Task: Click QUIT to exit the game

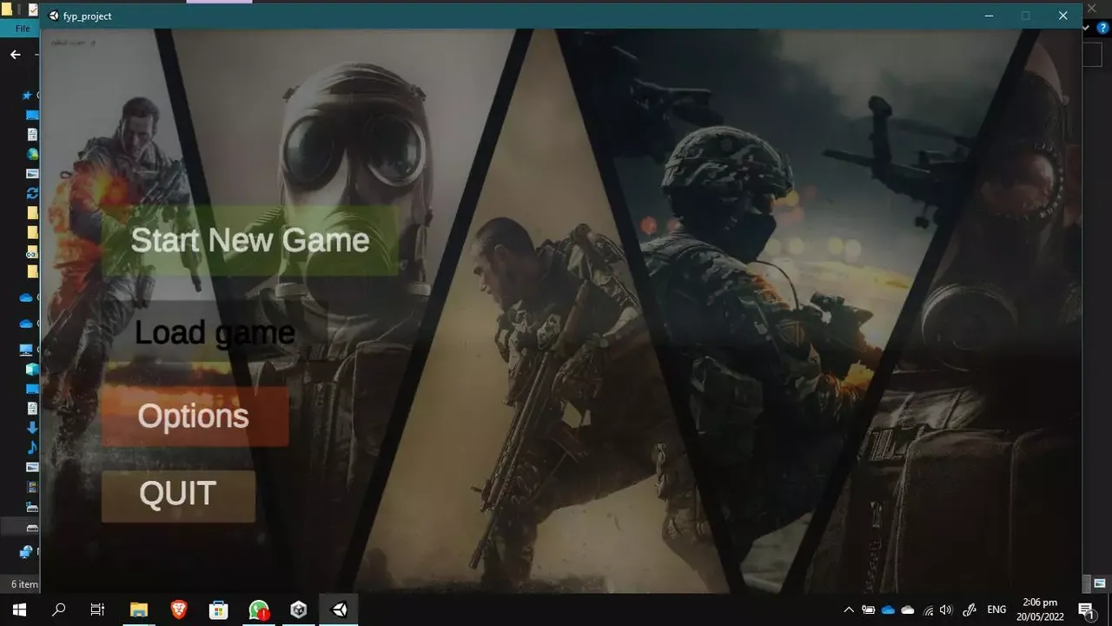Action: tap(178, 496)
